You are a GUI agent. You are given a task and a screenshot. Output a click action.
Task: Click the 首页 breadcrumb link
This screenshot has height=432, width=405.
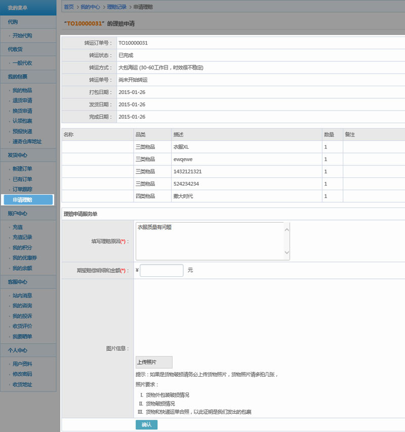point(69,7)
